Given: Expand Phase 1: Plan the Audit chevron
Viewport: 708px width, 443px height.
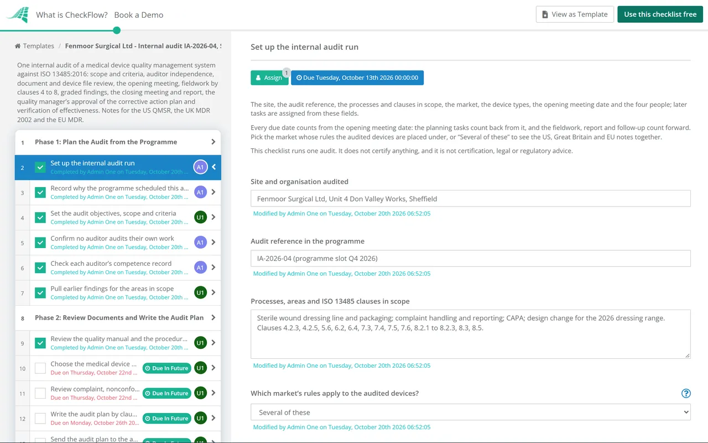Looking at the screenshot, I should tap(214, 142).
